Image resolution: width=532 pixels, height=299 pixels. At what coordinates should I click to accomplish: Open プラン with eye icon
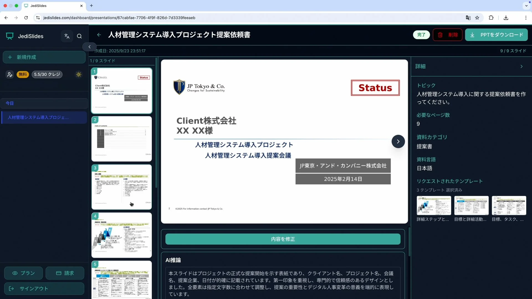[24, 273]
